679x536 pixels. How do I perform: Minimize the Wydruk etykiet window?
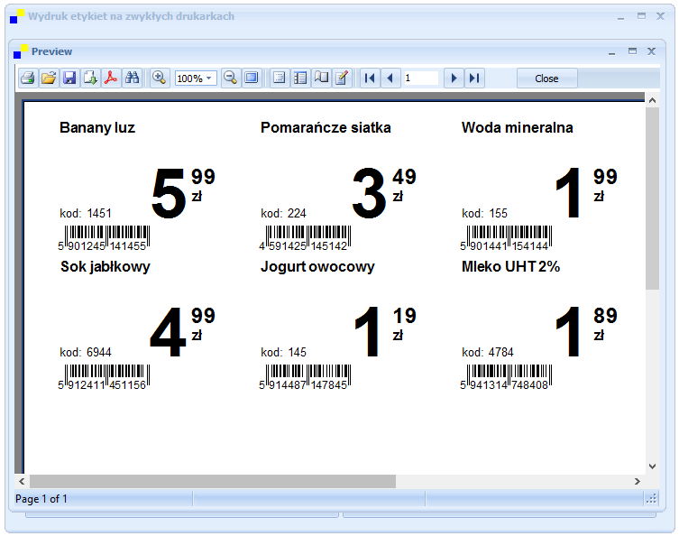point(621,17)
